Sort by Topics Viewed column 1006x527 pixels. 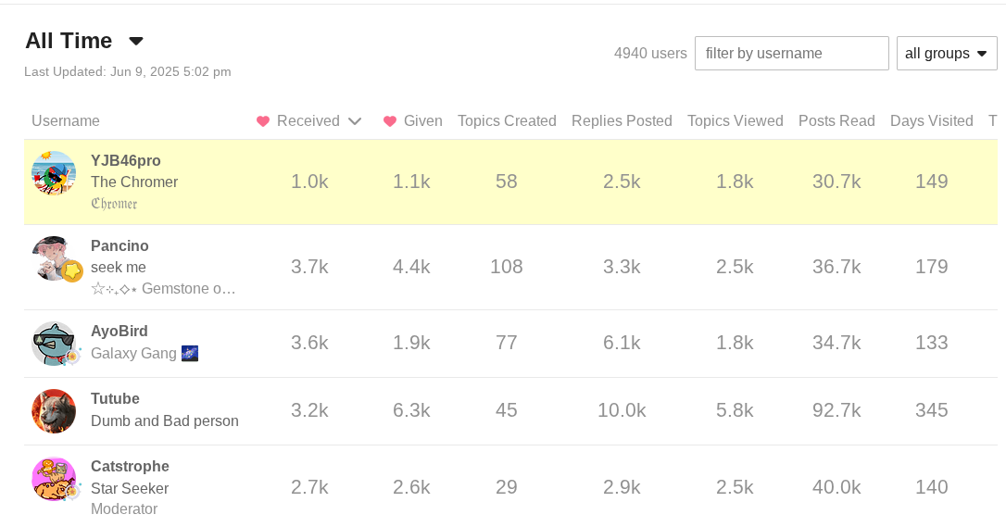pyautogui.click(x=736, y=121)
